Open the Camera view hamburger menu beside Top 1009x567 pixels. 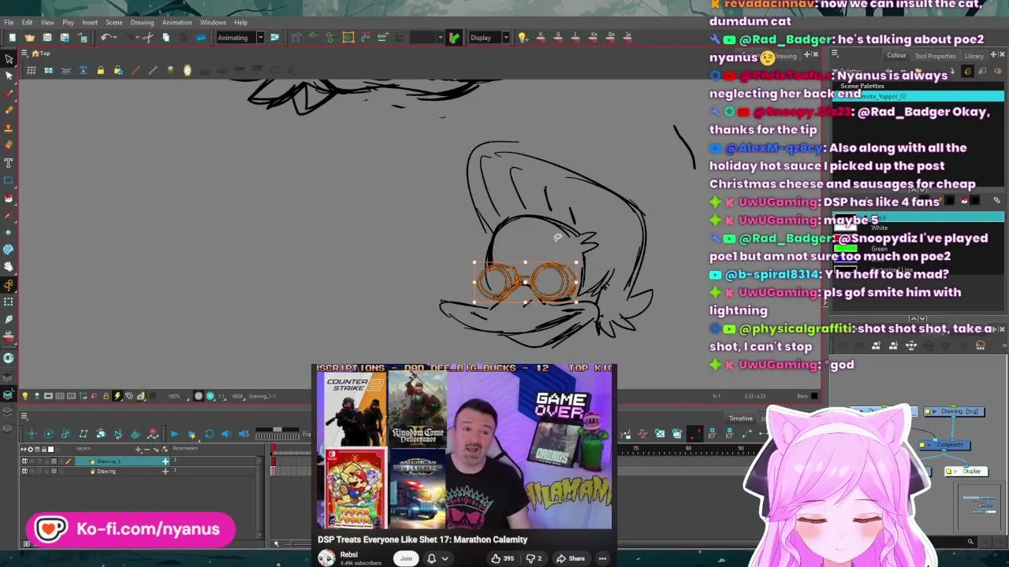point(24,53)
